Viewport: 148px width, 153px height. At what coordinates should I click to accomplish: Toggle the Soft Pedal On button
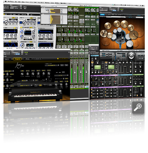50,85
